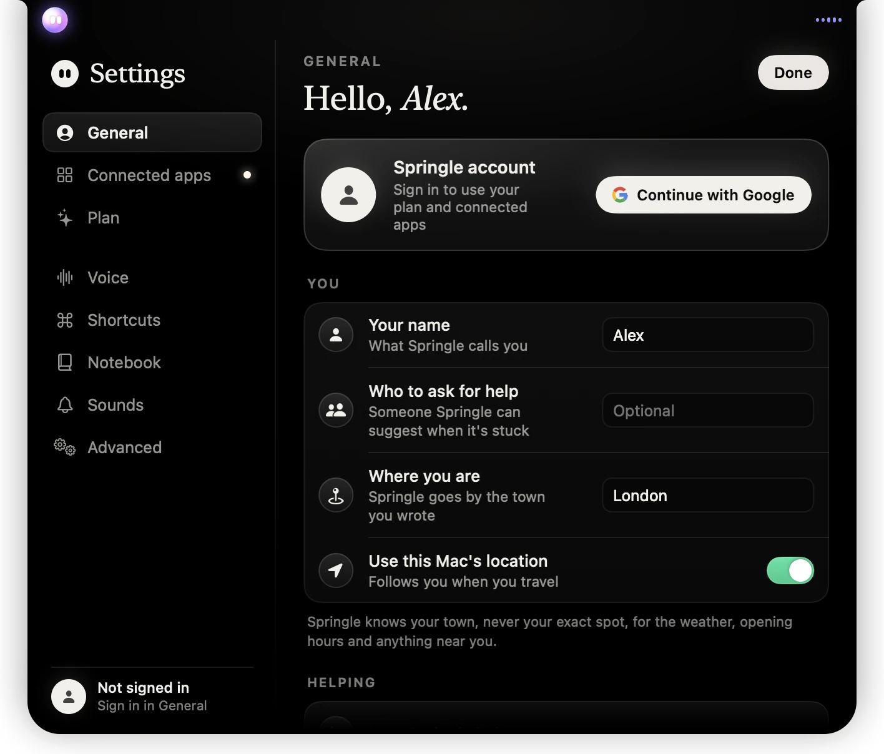Click the purple Springle orb icon
The height and width of the screenshot is (754, 884).
pyautogui.click(x=55, y=20)
